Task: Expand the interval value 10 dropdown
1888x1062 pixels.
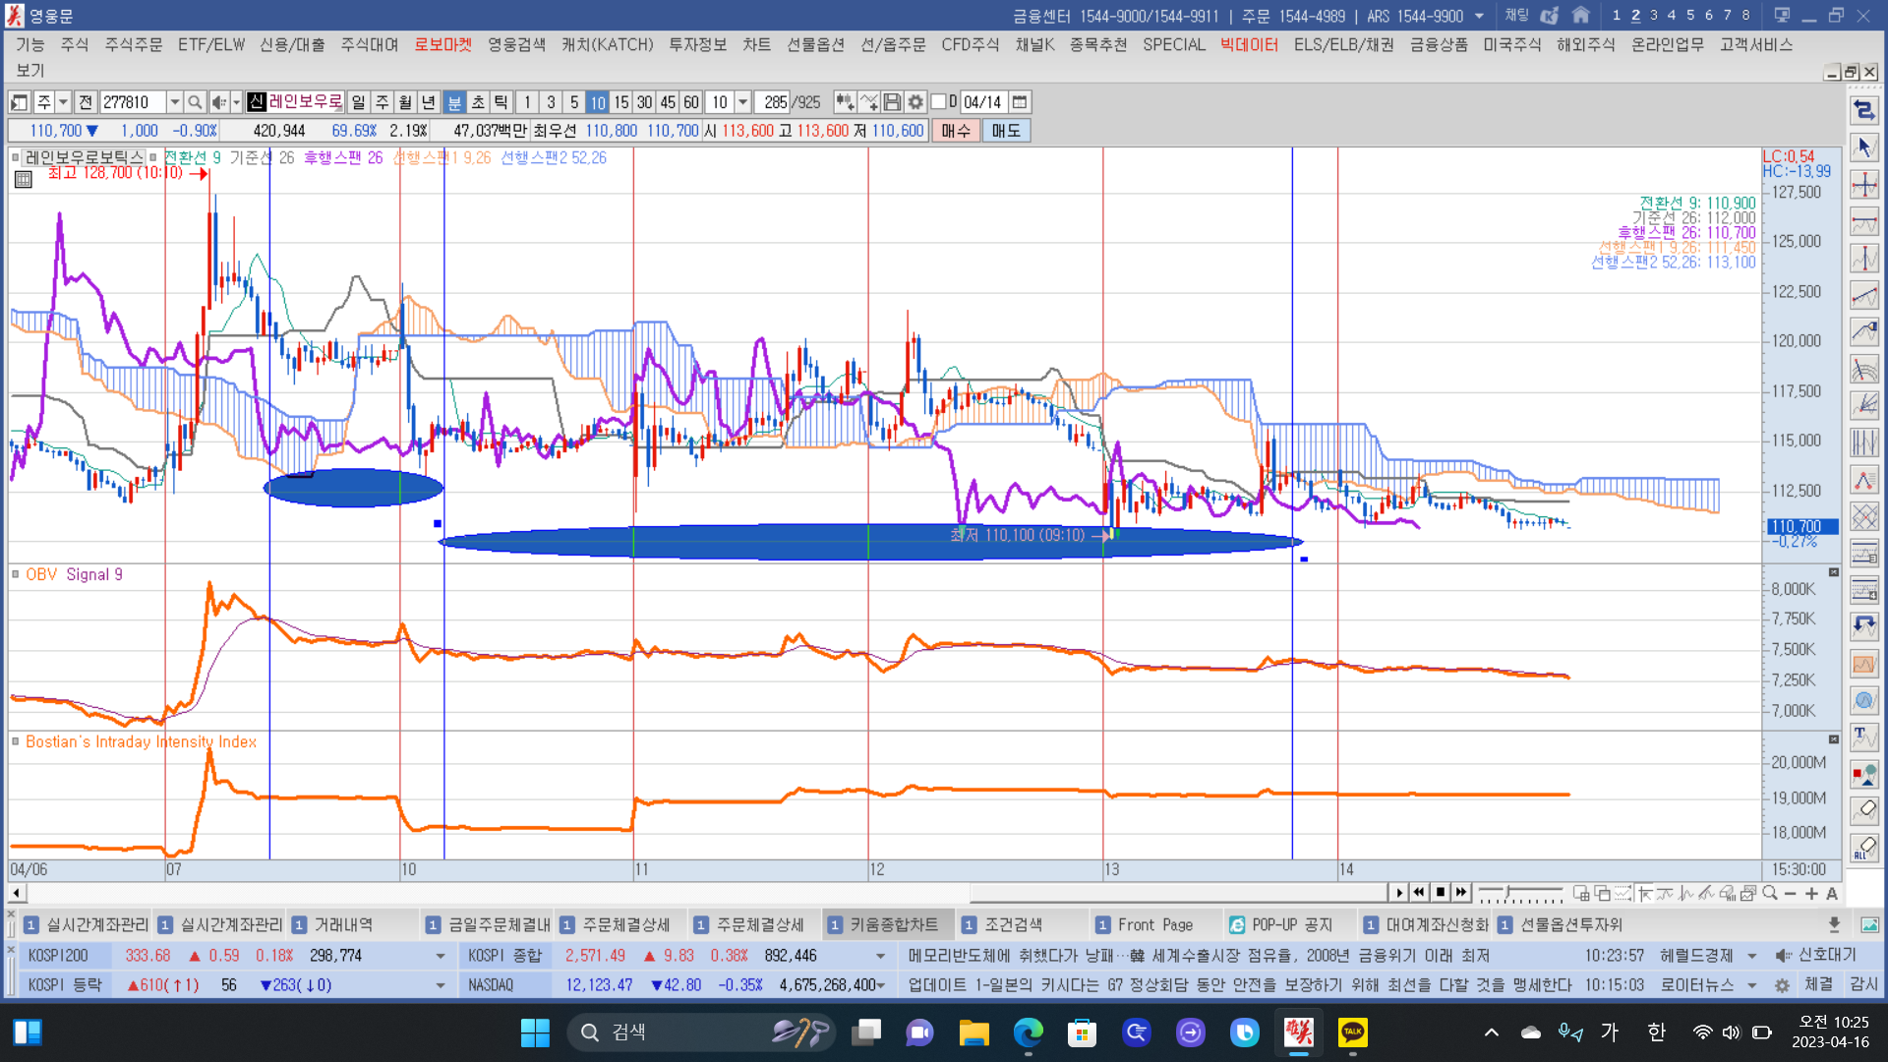Action: tap(743, 102)
